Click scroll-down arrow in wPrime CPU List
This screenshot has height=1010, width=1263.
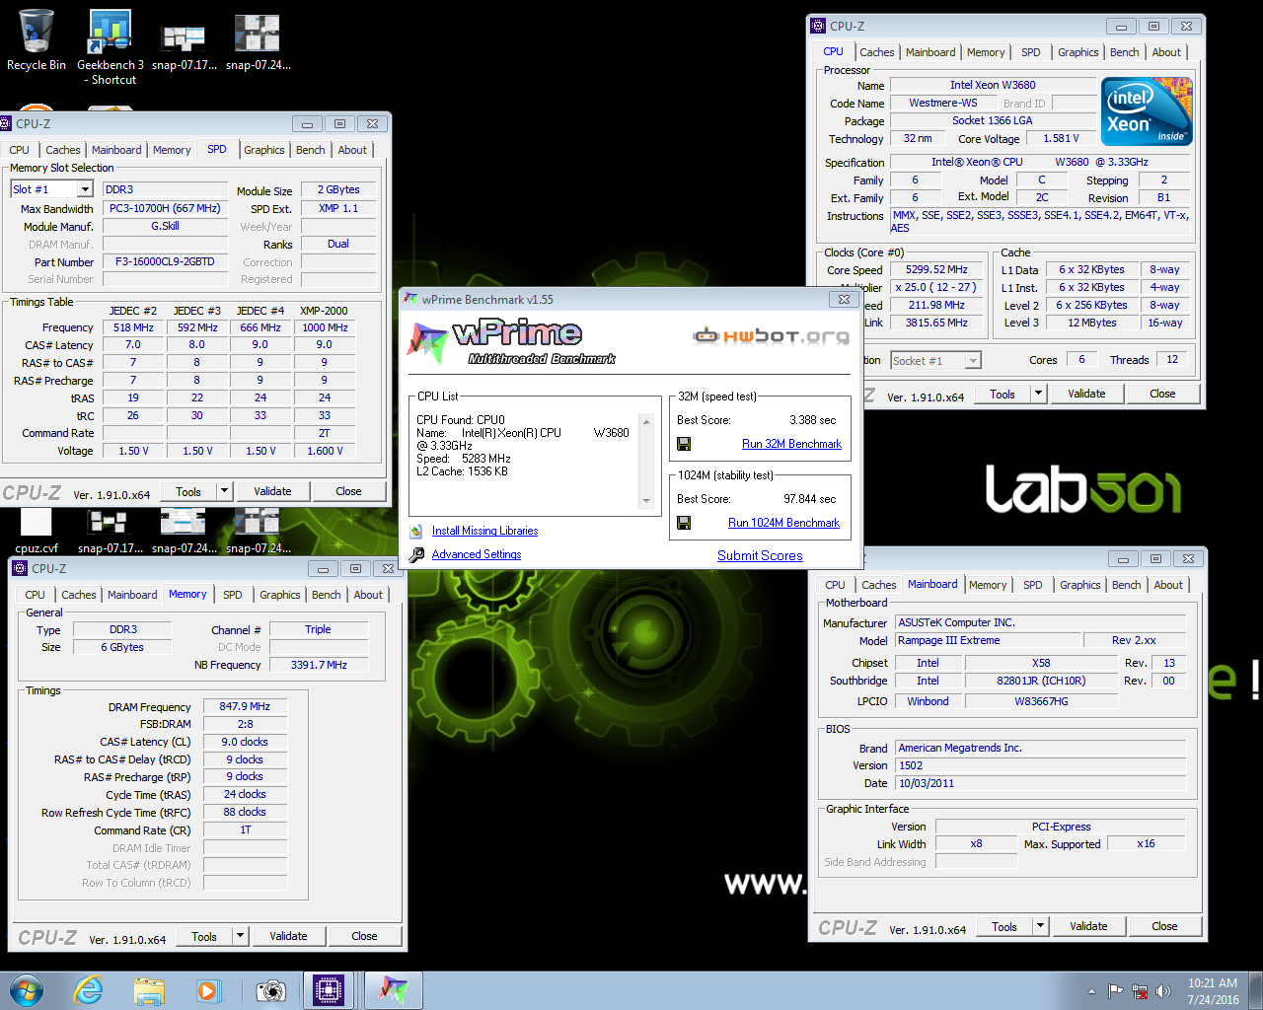click(646, 501)
